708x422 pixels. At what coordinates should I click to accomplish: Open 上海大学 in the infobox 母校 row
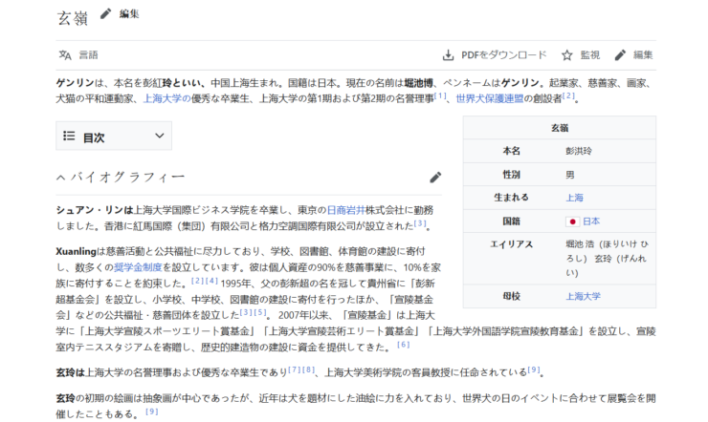click(x=583, y=296)
